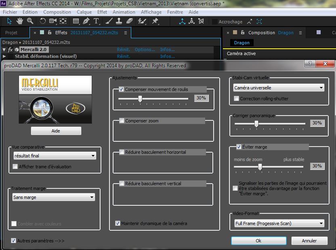Uncheck Compenser mouvement de roulis
Viewport: 336px width, 250px height.
[x=121, y=89]
